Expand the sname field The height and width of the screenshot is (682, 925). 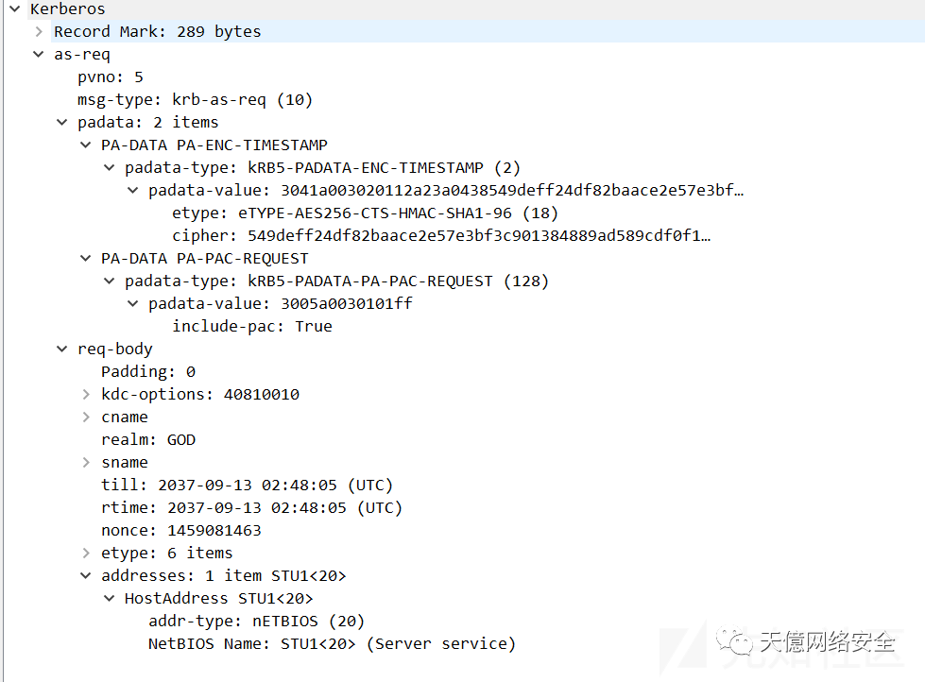86,462
